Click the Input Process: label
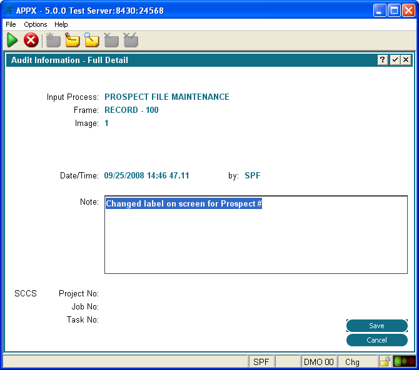419x370 pixels. 73,97
